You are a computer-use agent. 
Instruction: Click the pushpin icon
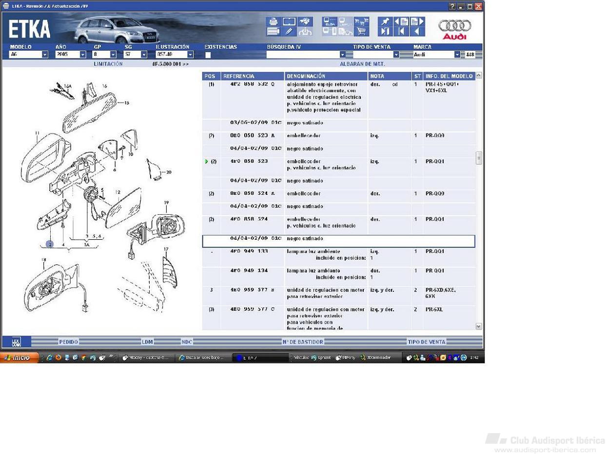click(x=385, y=22)
